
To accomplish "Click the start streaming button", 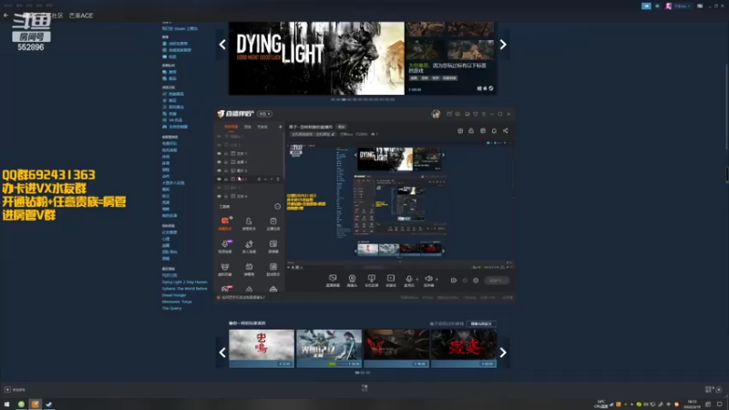I will [497, 281].
